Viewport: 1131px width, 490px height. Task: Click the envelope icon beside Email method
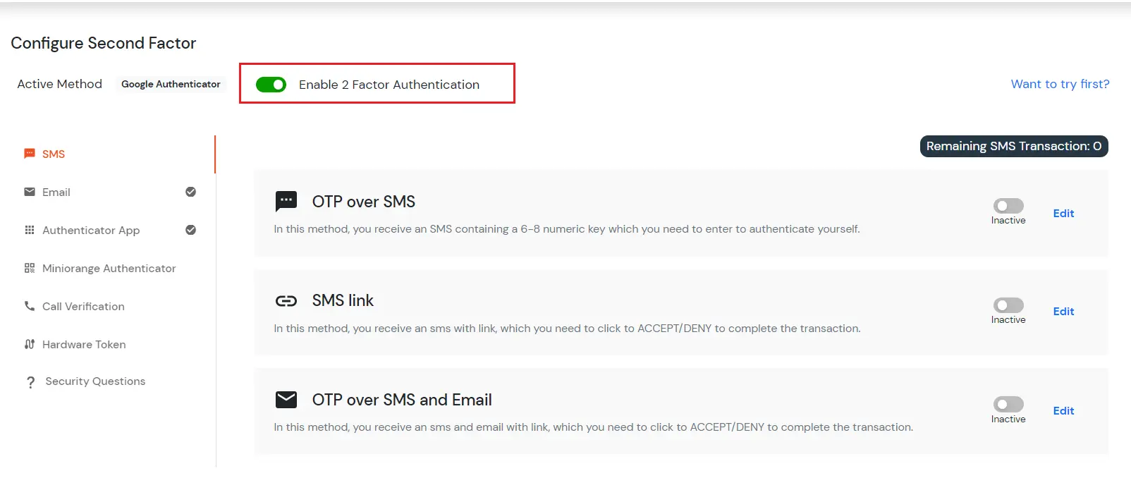(29, 192)
